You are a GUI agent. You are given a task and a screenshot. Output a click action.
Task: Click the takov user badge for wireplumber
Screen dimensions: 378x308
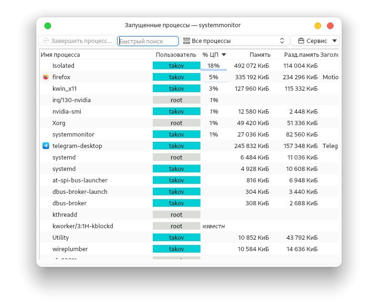tap(176, 249)
